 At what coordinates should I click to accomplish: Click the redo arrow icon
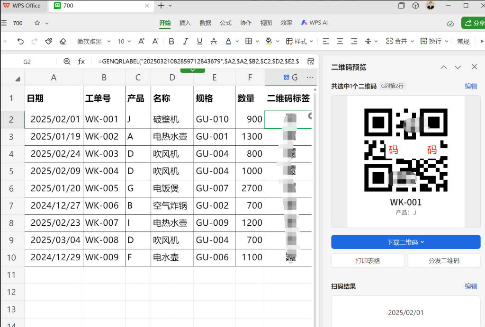(x=34, y=41)
